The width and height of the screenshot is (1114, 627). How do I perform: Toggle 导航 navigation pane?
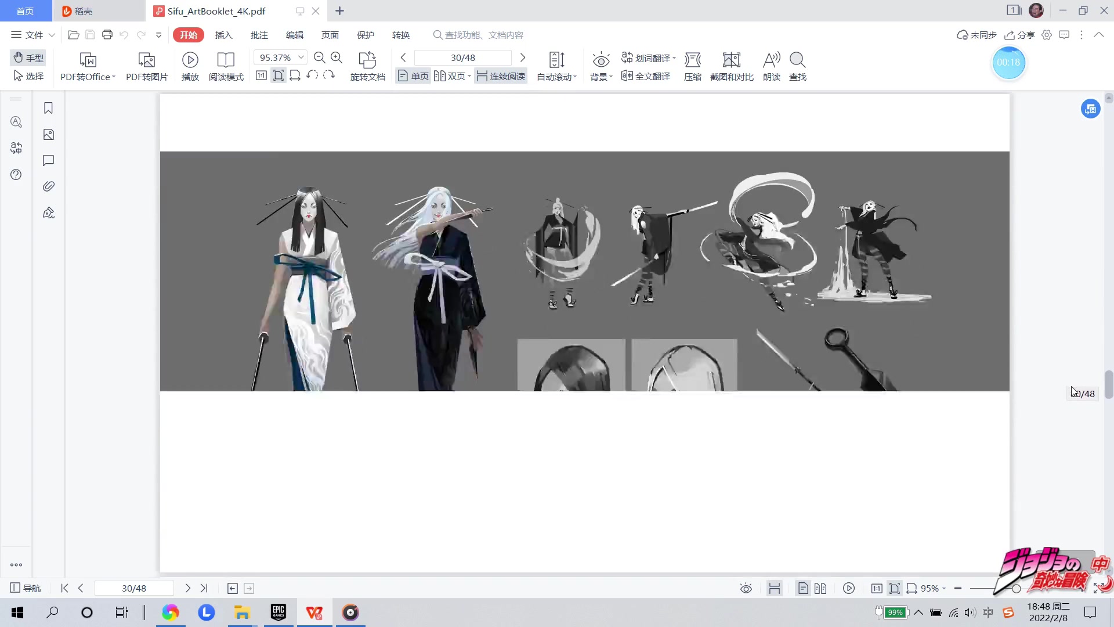(x=26, y=588)
